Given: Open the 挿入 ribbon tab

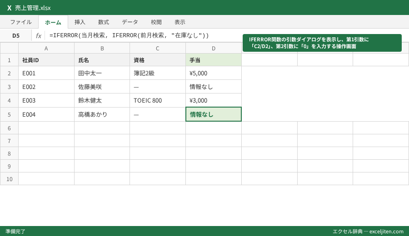Looking at the screenshot, I should point(80,22).
